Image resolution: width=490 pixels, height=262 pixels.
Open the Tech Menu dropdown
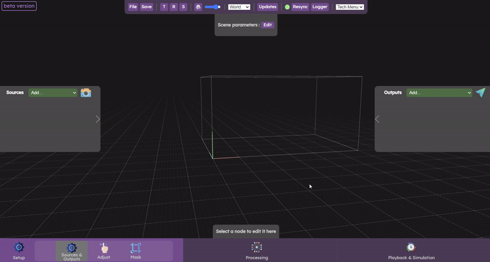pos(350,7)
